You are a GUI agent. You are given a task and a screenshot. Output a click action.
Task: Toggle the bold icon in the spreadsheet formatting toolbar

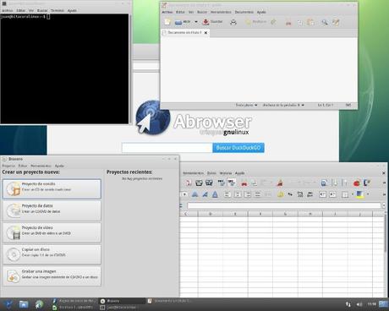coord(194,194)
